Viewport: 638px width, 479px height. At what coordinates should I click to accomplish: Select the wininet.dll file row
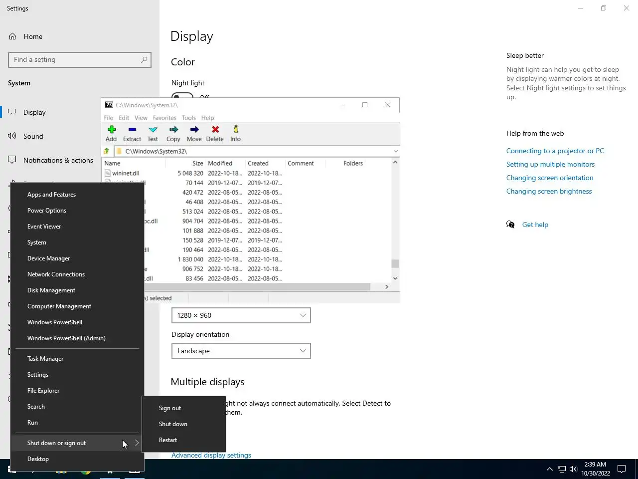tap(247, 173)
